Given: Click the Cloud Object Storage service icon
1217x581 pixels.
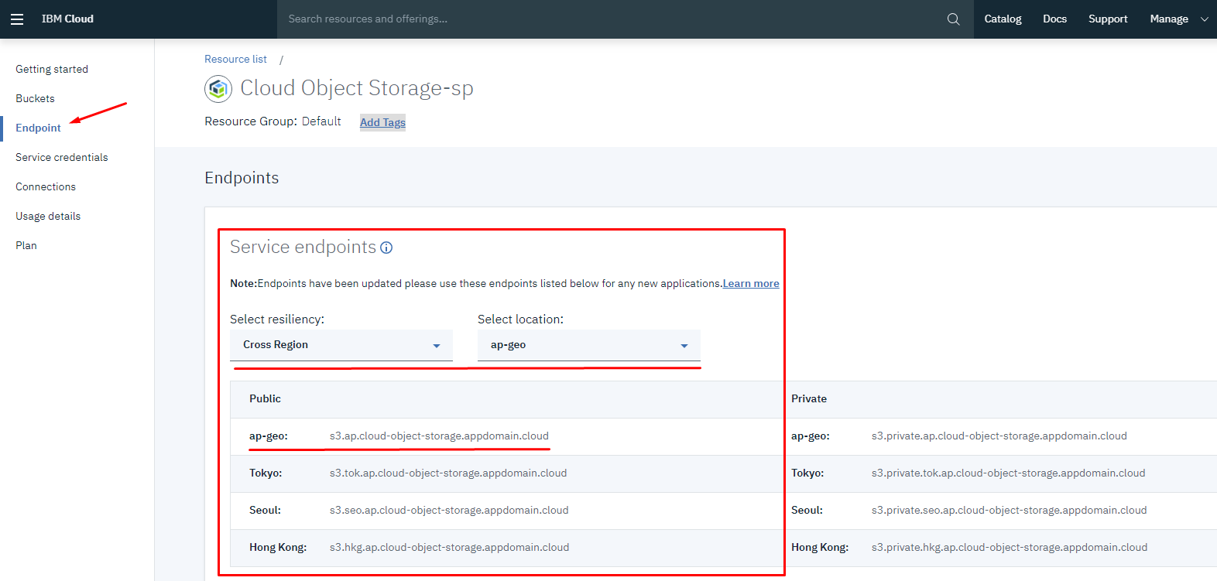Looking at the screenshot, I should (x=218, y=89).
